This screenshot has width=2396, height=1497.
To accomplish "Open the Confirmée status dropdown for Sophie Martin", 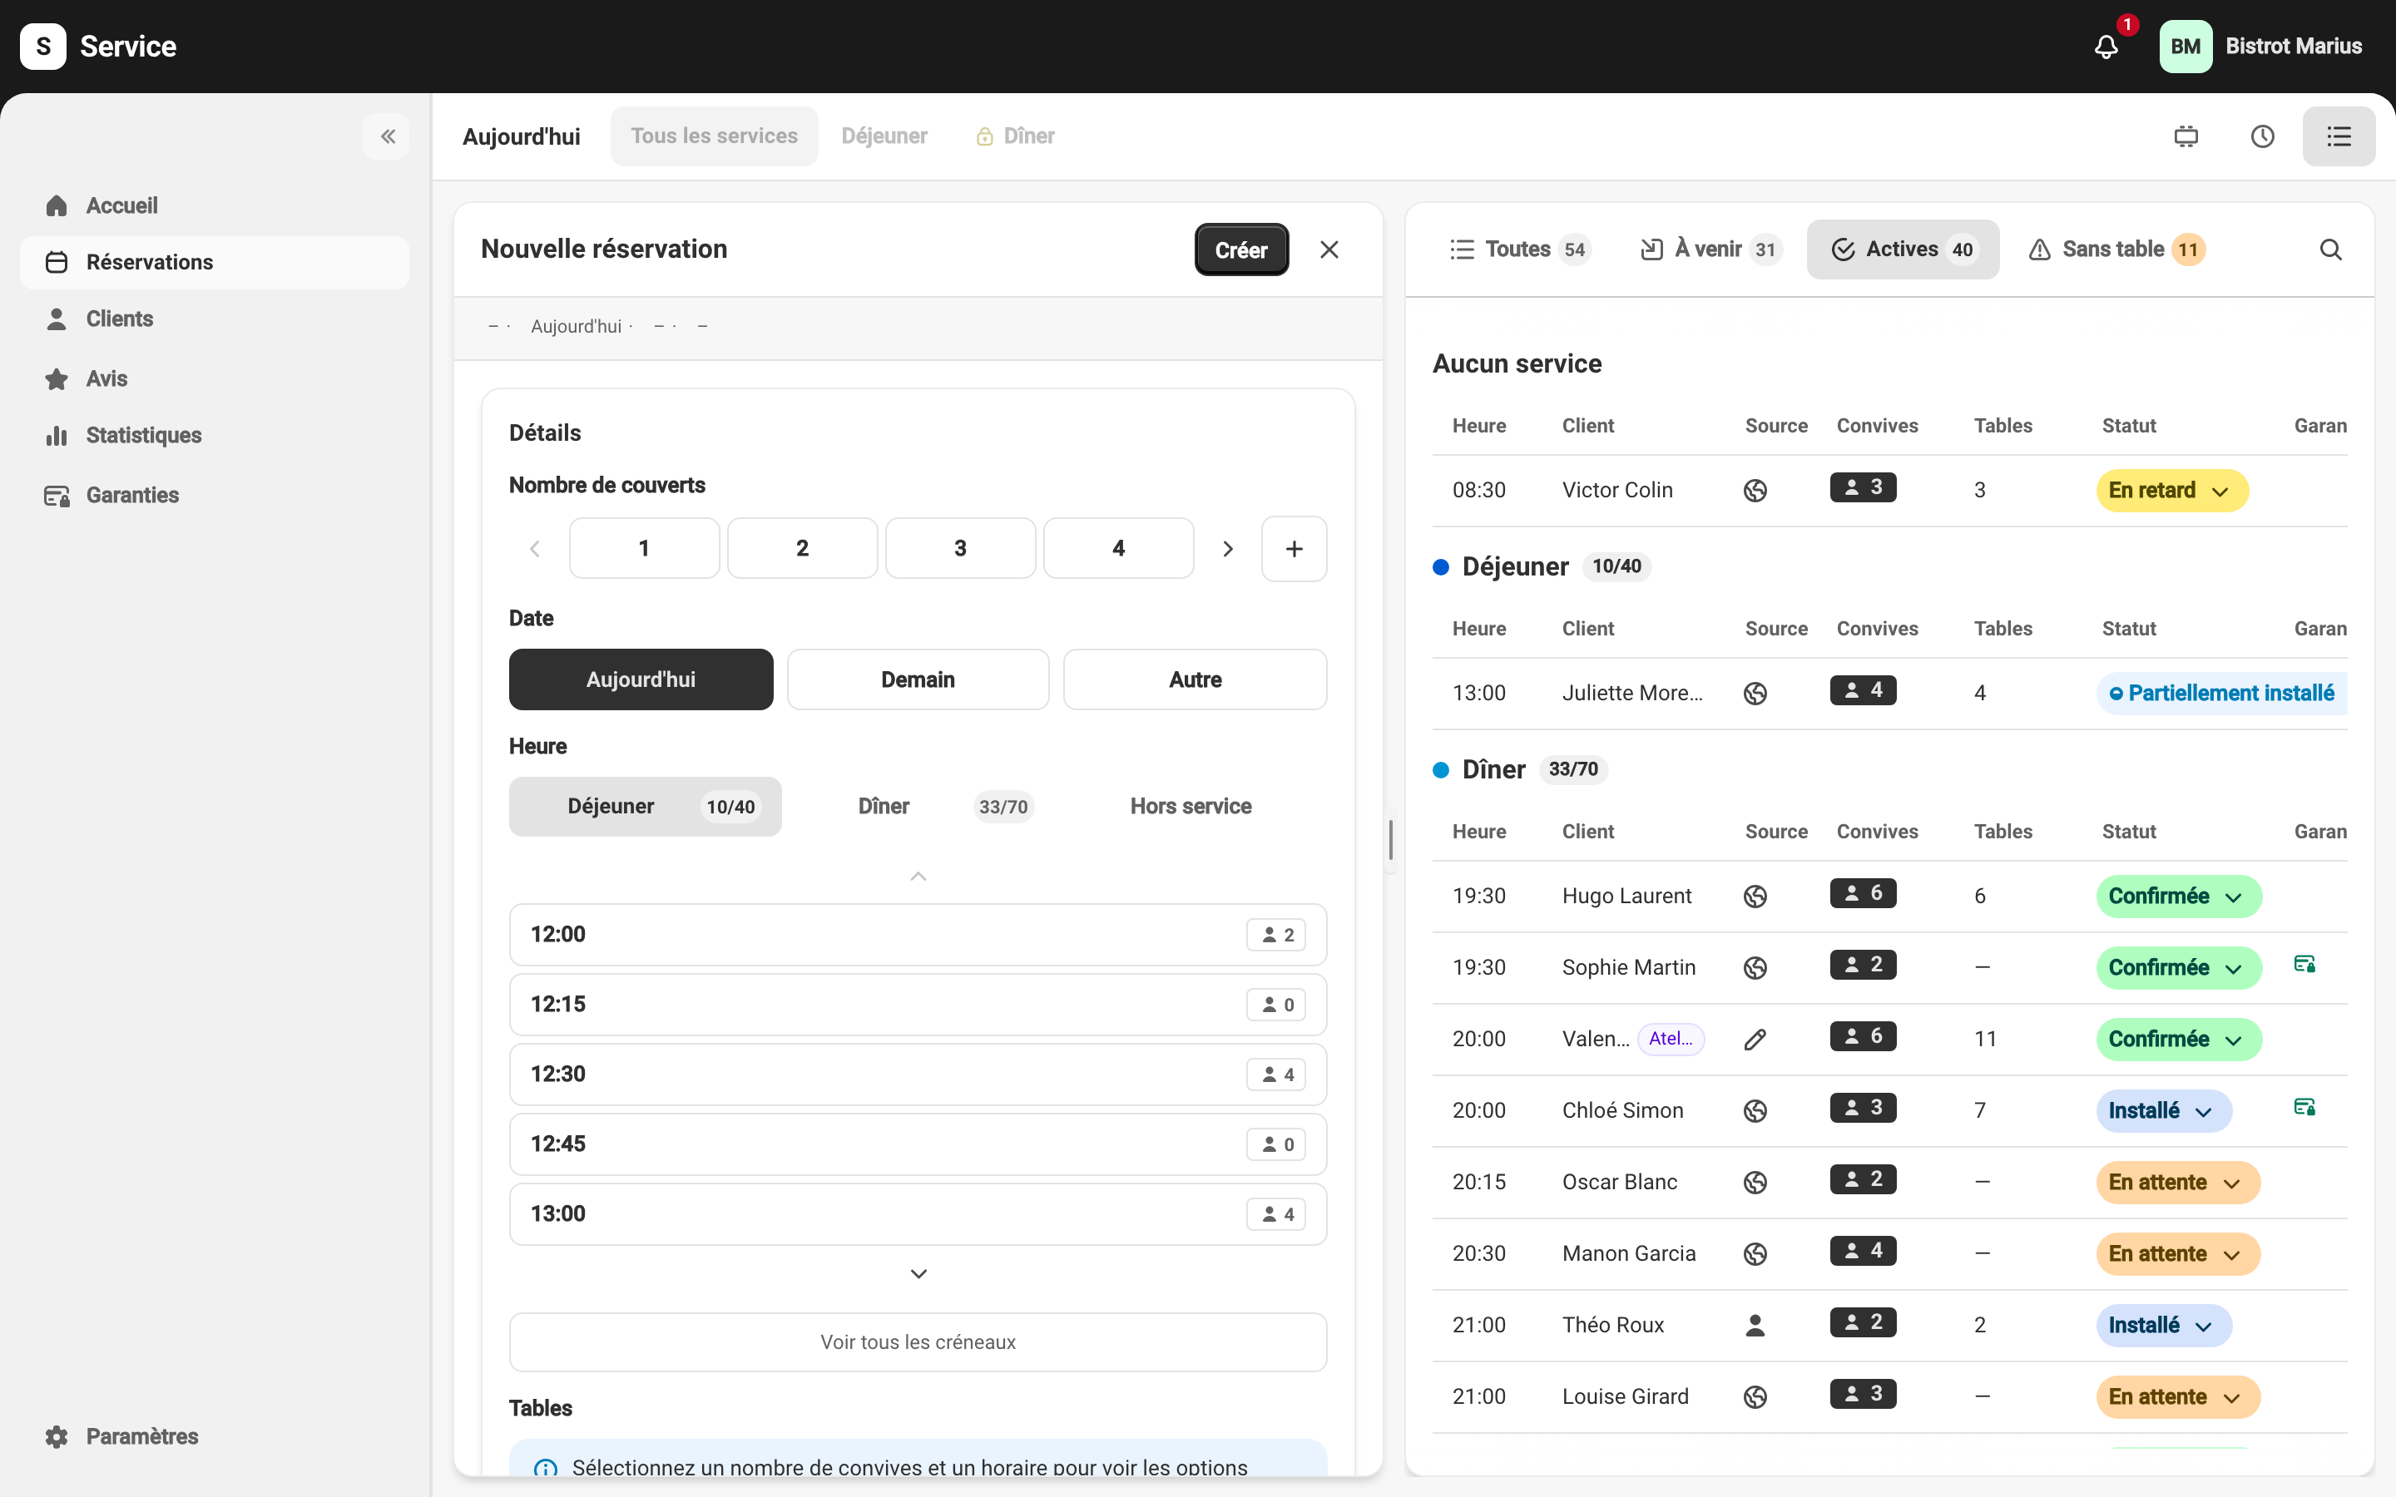I will [x=2178, y=967].
